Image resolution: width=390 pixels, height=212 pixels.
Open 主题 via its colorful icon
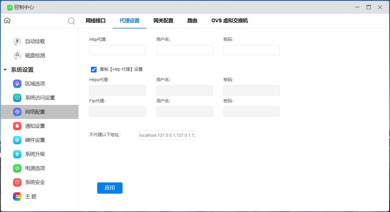[x=17, y=196]
